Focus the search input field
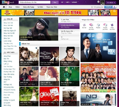Viewport: 119px width, 107px height. [35, 2]
